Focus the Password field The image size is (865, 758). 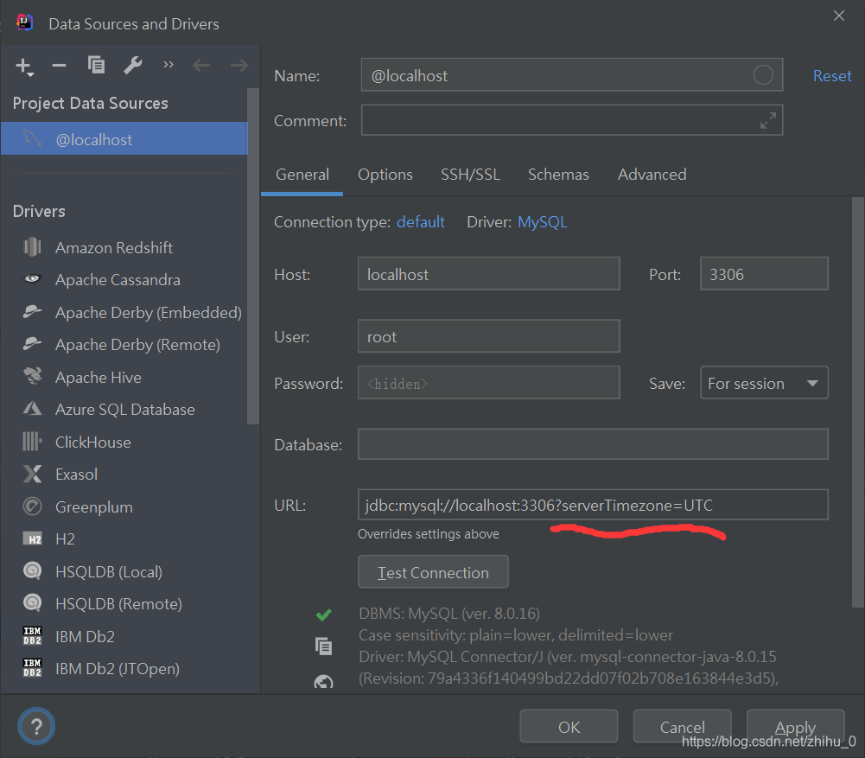click(489, 382)
